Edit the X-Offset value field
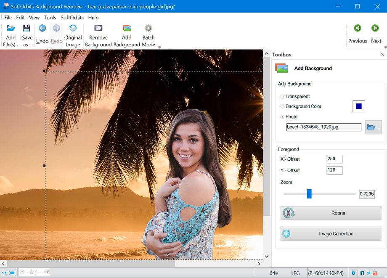The height and width of the screenshot is (278, 387). (x=335, y=159)
